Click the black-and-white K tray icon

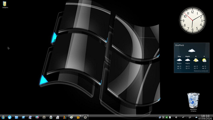click(x=163, y=117)
